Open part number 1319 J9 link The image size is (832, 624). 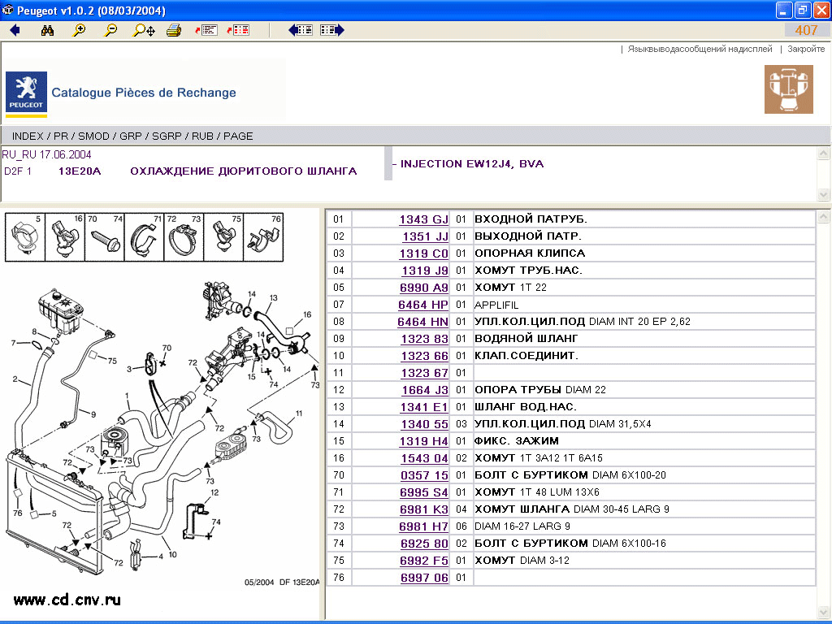click(x=424, y=271)
